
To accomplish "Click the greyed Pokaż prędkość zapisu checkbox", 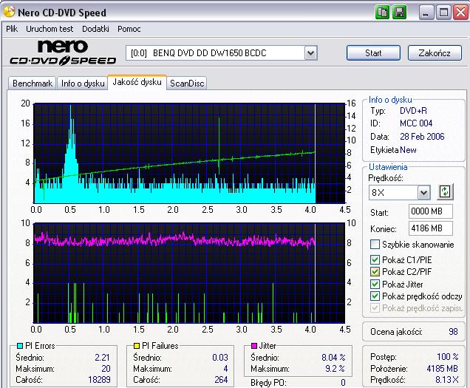I will (x=375, y=308).
